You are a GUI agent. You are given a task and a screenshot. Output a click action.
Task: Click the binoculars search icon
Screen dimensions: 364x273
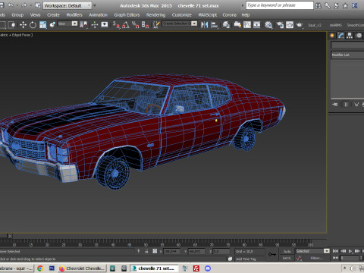pos(318,5)
